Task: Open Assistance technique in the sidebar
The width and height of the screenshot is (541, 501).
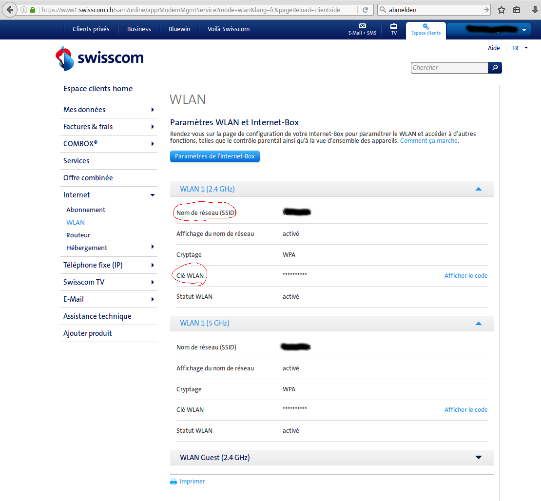Action: pos(97,316)
